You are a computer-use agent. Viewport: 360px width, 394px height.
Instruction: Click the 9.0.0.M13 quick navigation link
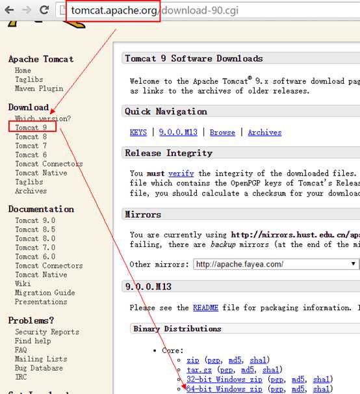coord(178,133)
